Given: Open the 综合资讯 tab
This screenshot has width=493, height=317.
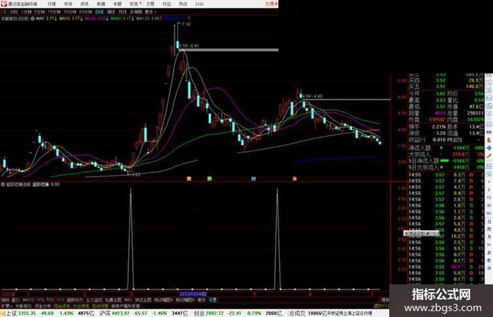Looking at the screenshot, I should pyautogui.click(x=62, y=306).
